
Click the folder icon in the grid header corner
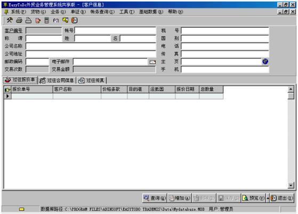tap(7, 89)
